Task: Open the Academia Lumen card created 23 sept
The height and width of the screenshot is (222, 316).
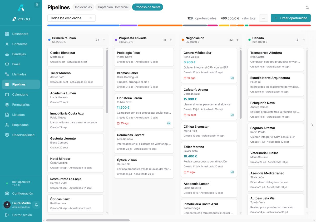Action: (x=76, y=98)
